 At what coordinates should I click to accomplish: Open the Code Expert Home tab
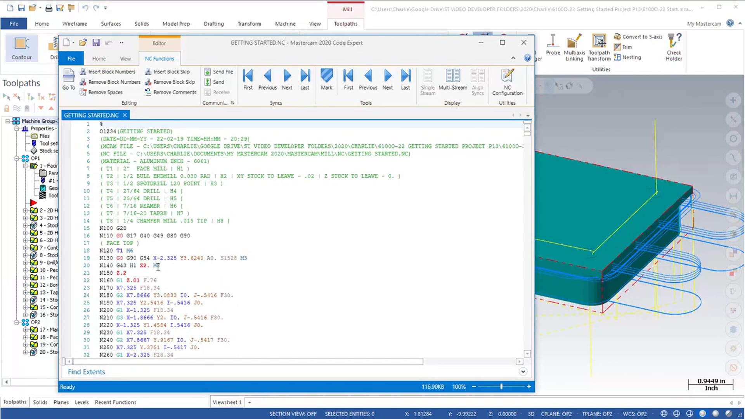click(99, 59)
